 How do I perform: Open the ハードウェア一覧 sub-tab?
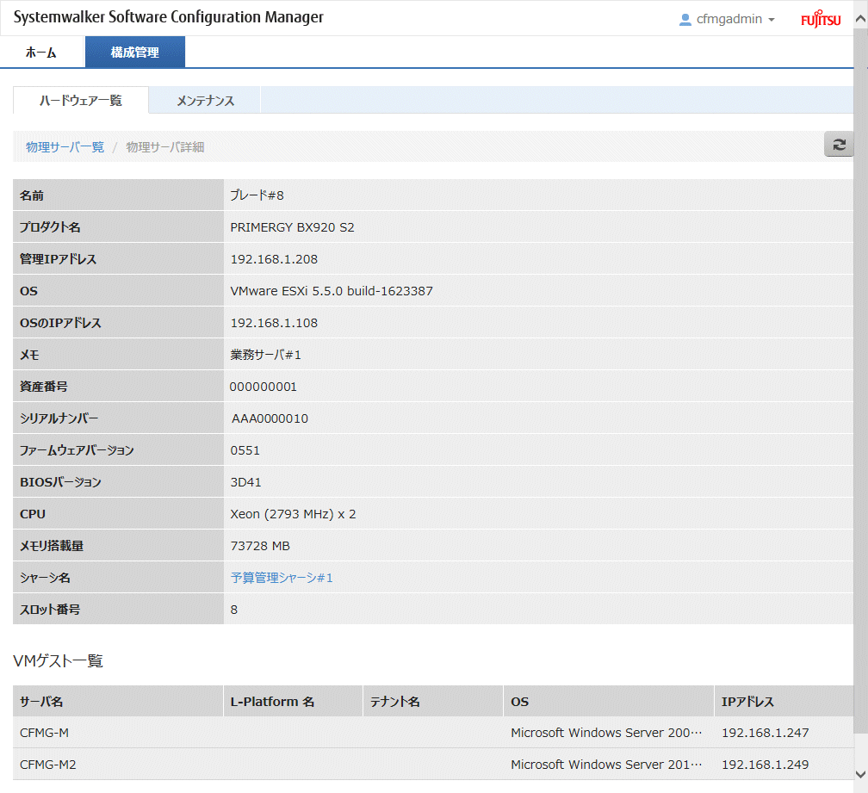point(81,100)
